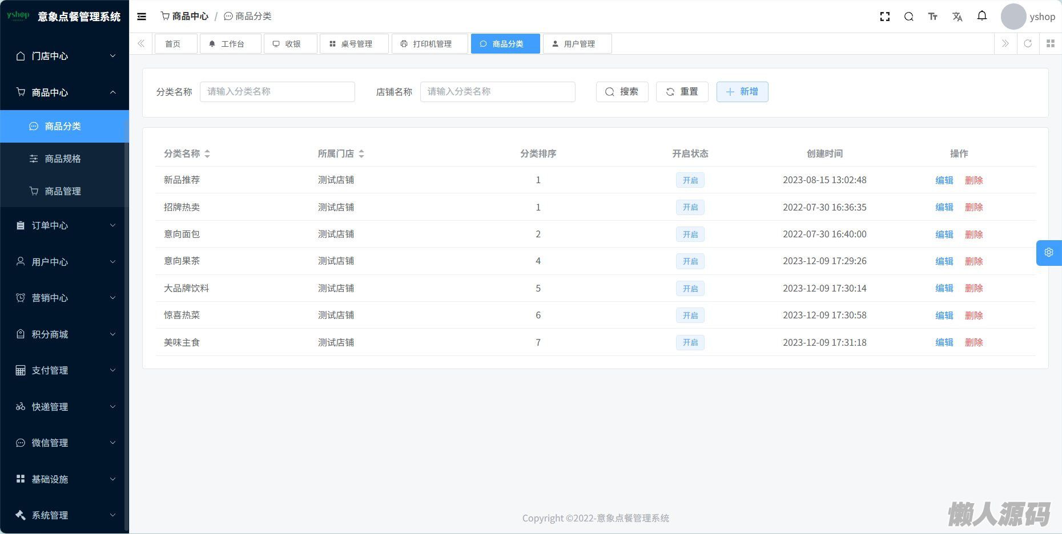Switch to the 打印机管理 tab
Image resolution: width=1062 pixels, height=534 pixels.
pos(429,44)
